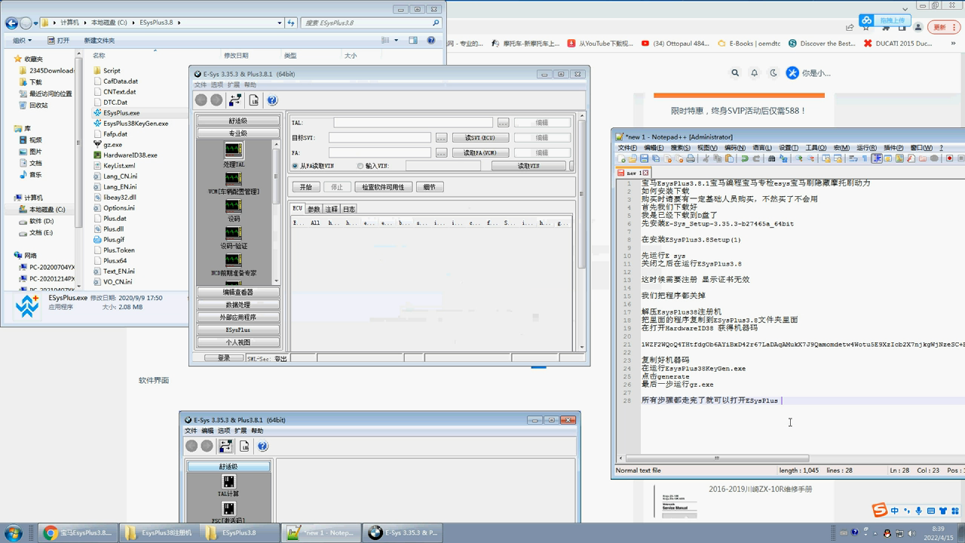Open Notepad++ 设置(T) menu
The width and height of the screenshot is (965, 543).
789,148
